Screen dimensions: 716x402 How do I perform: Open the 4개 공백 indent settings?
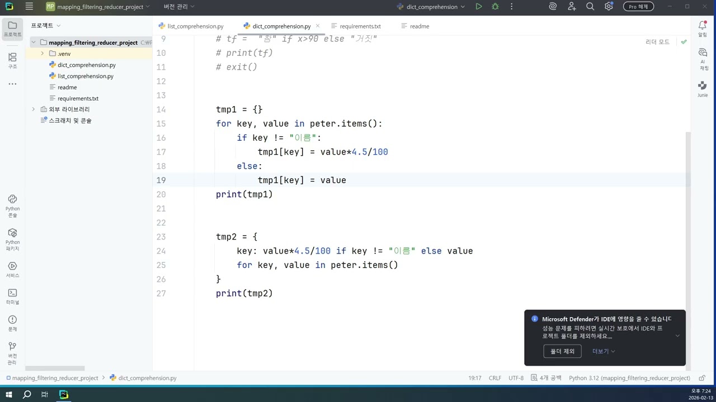546,378
